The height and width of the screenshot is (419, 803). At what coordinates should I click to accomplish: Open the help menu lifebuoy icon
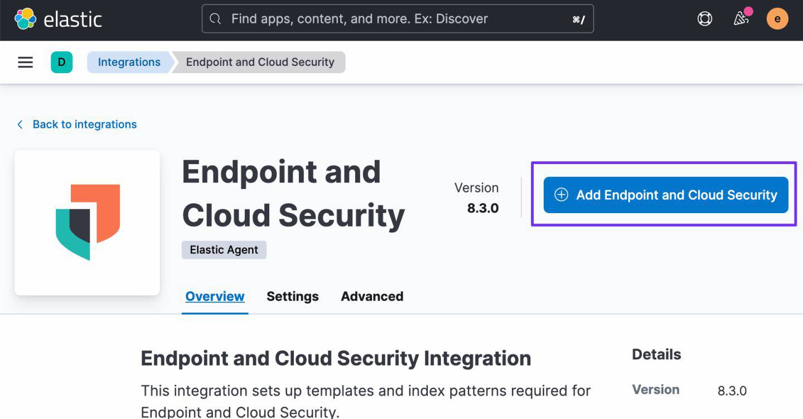point(705,19)
